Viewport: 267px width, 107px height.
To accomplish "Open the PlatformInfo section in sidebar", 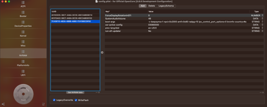I will coord(23,63).
